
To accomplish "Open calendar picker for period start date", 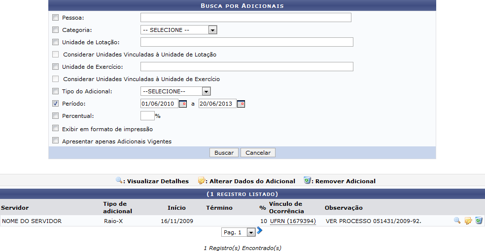I will coord(182,104).
